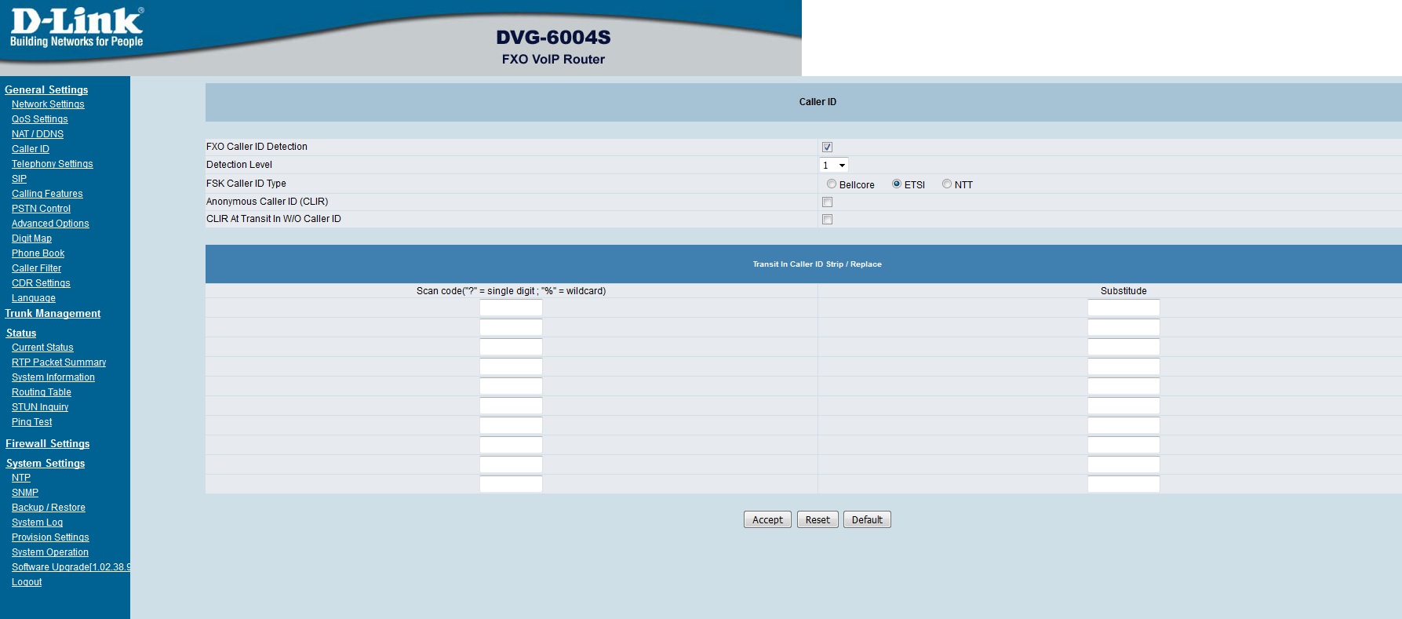Screen dimensions: 1402x619
Task: Enable Anonymous Caller ID (CLIR) checkbox
Action: tap(827, 202)
